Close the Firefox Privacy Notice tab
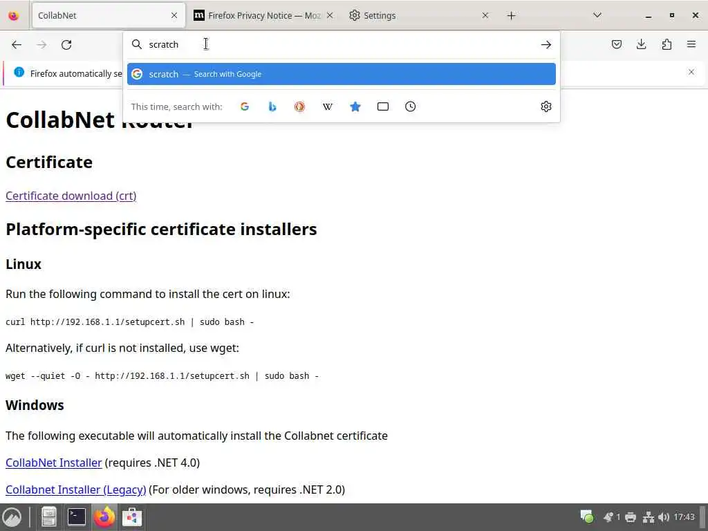This screenshot has width=708, height=531. click(x=330, y=15)
